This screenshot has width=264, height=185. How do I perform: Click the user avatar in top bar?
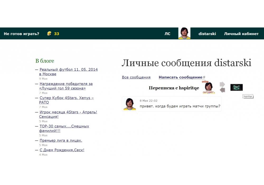(x=184, y=34)
